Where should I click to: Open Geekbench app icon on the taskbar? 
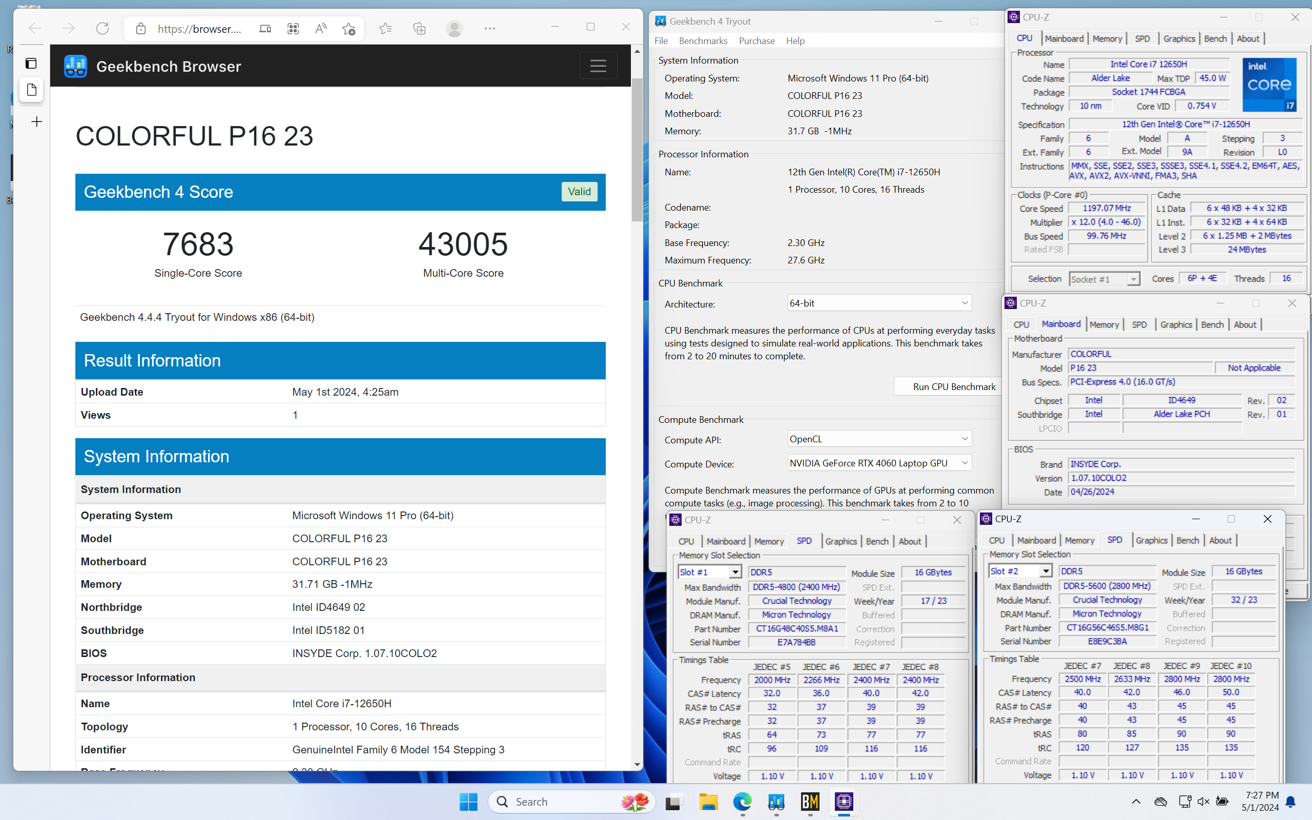click(776, 802)
